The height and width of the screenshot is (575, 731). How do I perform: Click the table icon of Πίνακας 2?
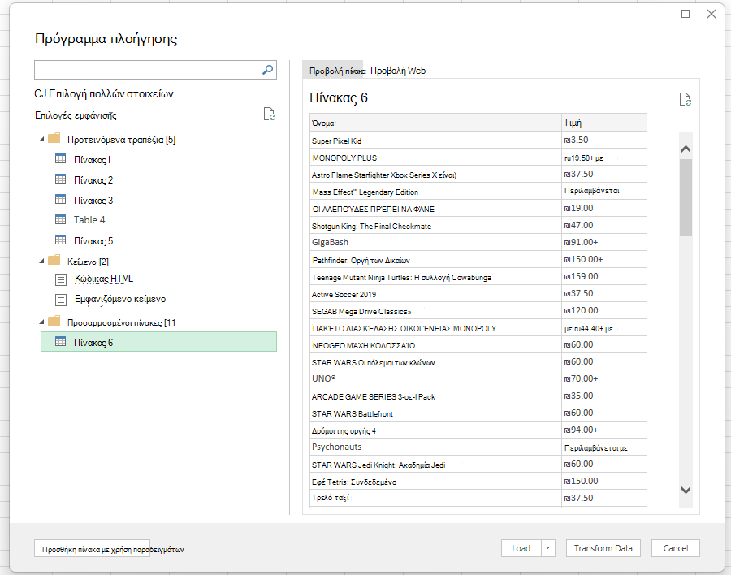(61, 179)
